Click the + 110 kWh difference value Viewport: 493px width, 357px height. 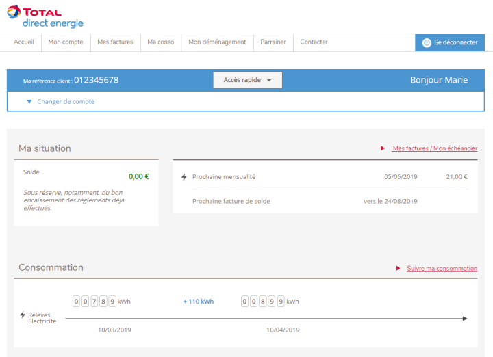pos(199,302)
